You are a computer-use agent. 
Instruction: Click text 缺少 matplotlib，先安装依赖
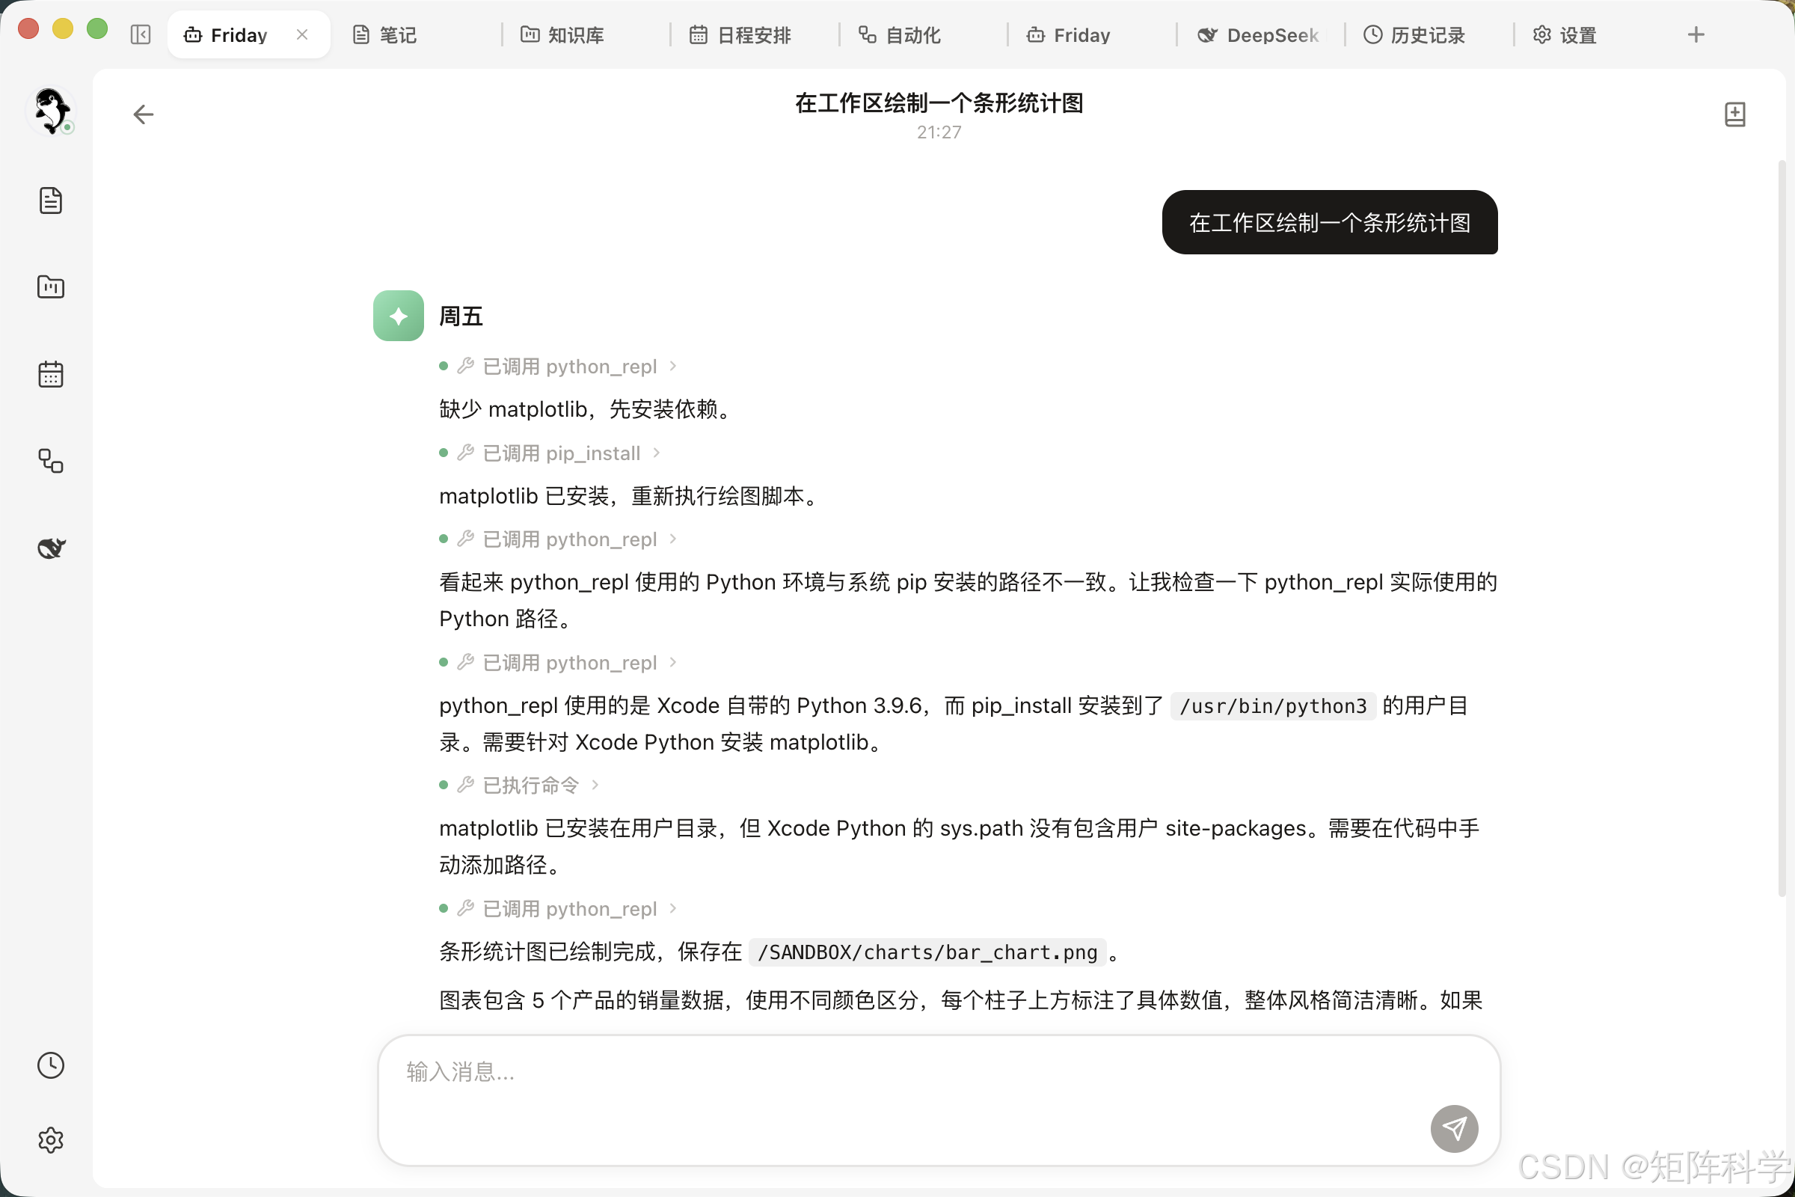(586, 409)
